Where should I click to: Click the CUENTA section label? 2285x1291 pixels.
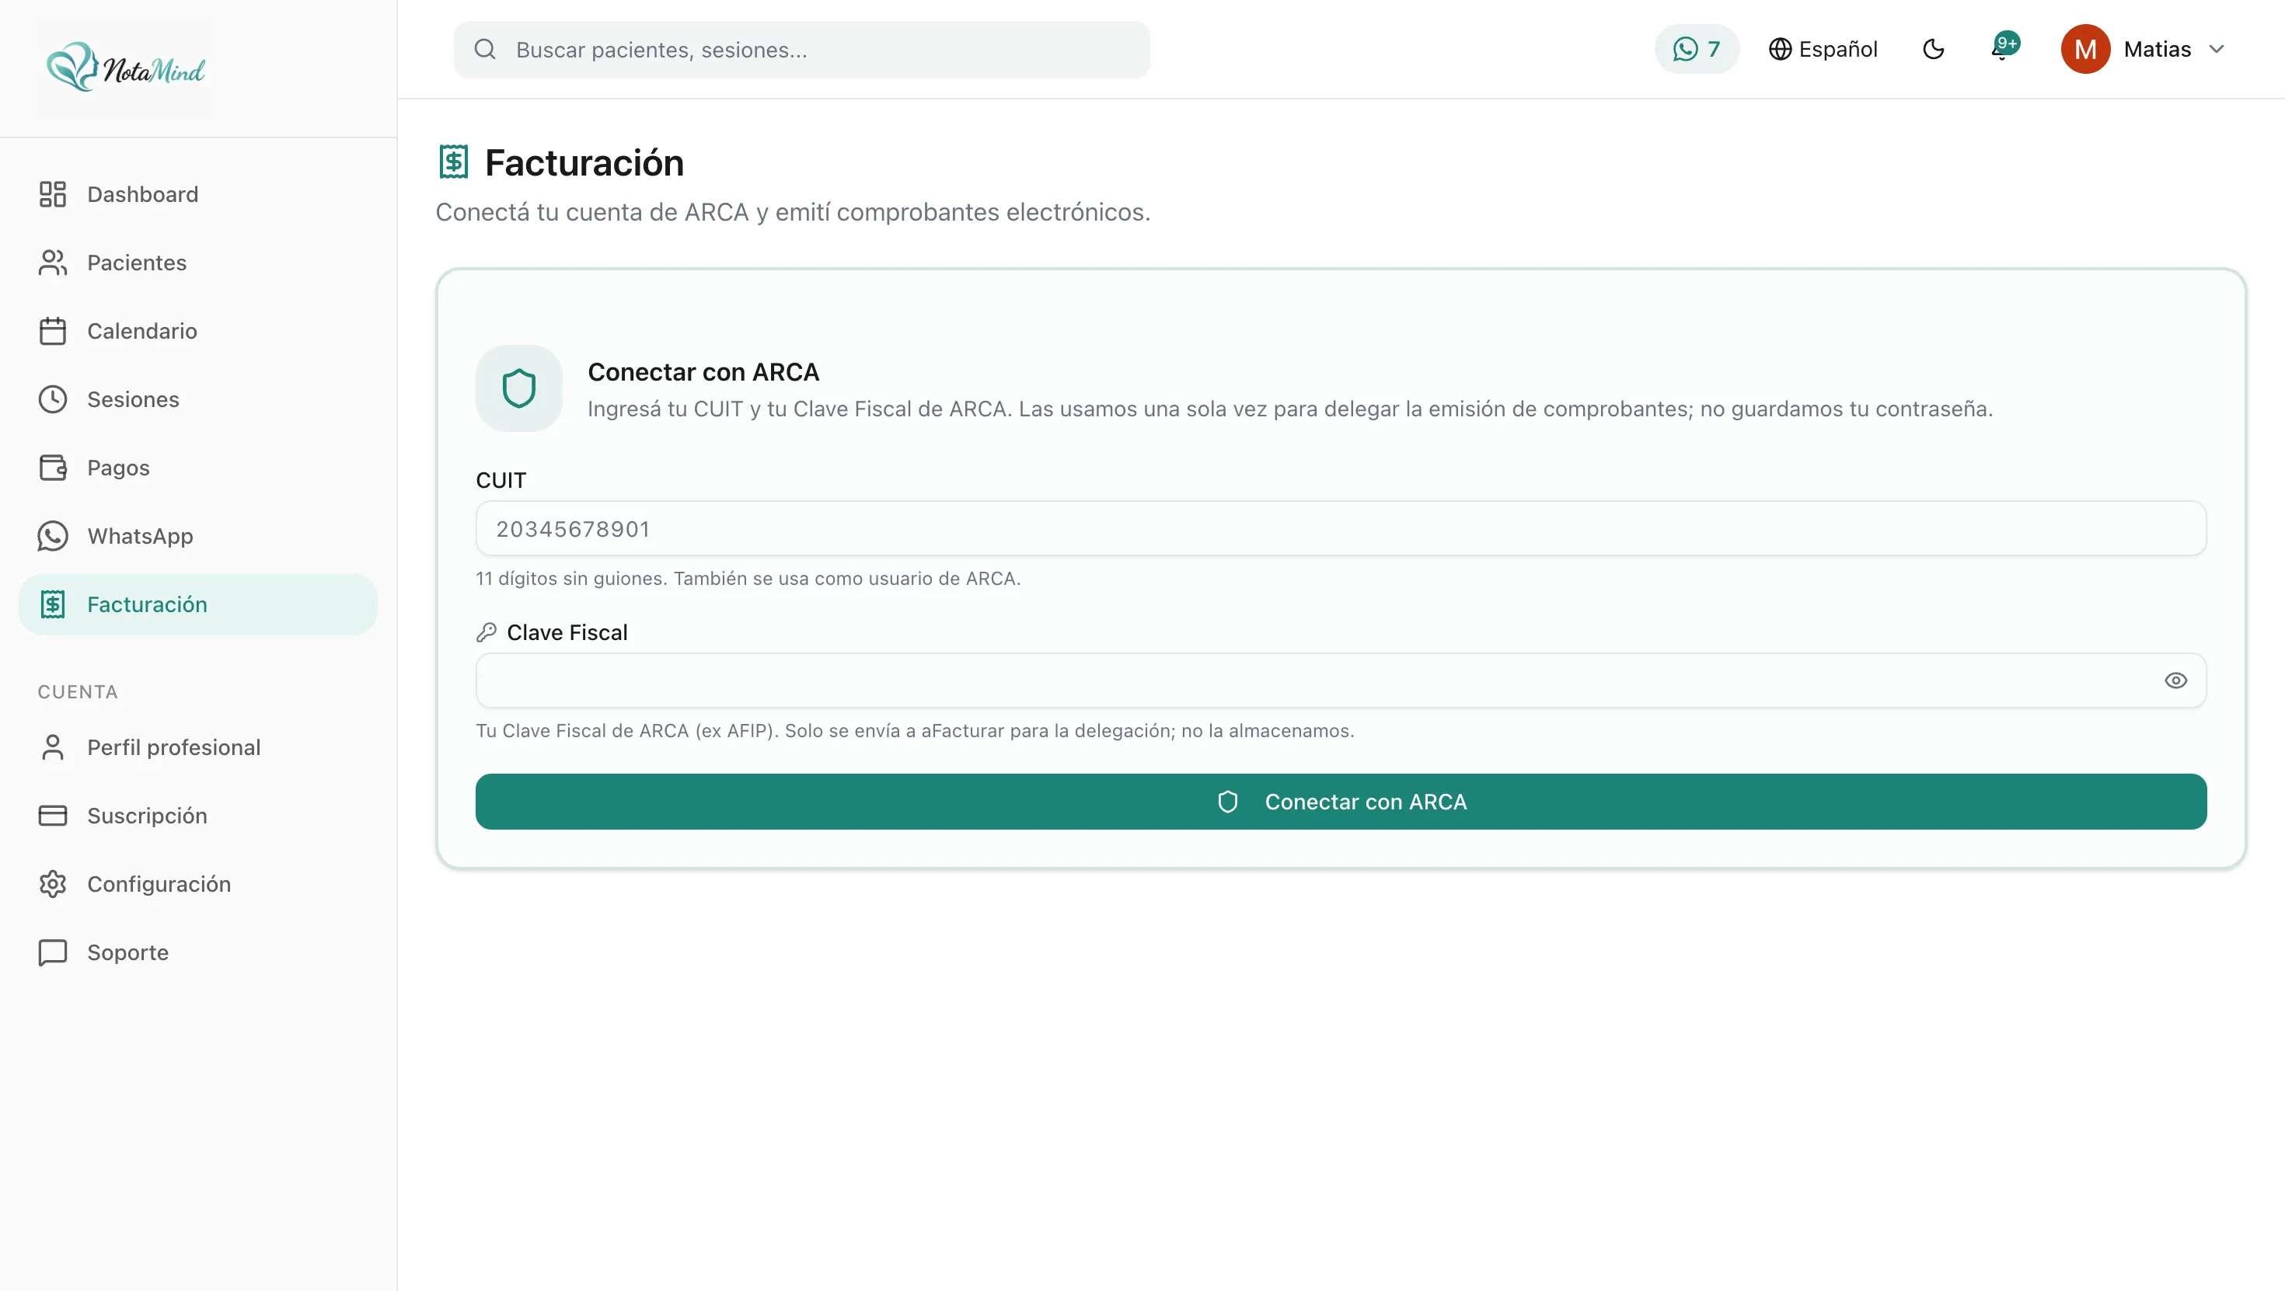(77, 691)
